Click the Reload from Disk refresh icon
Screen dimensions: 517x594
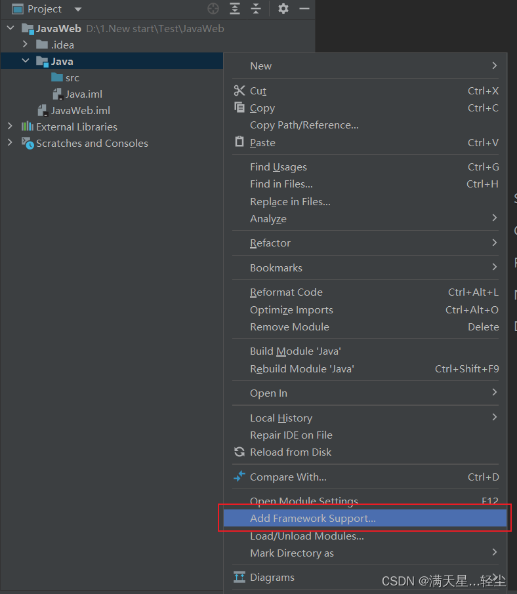pos(239,452)
